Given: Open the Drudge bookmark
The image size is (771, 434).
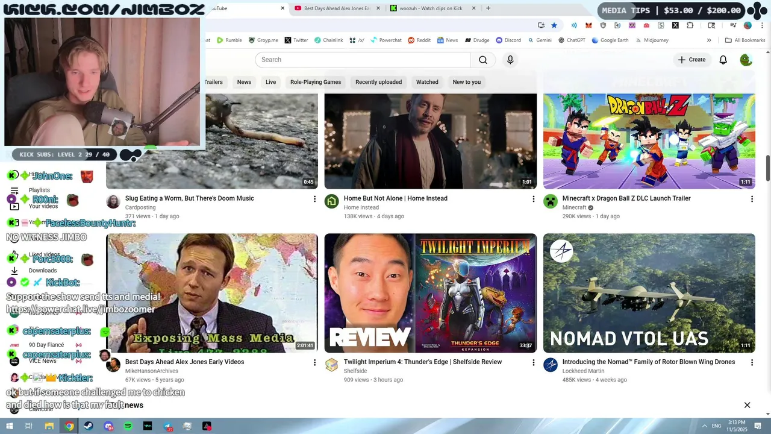Looking at the screenshot, I should pos(476,40).
